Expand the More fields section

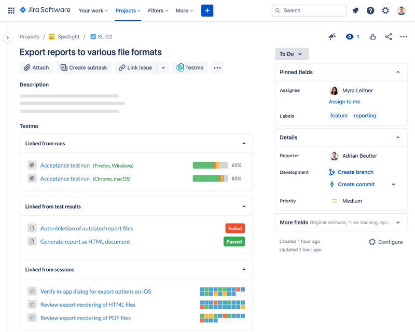coord(398,223)
